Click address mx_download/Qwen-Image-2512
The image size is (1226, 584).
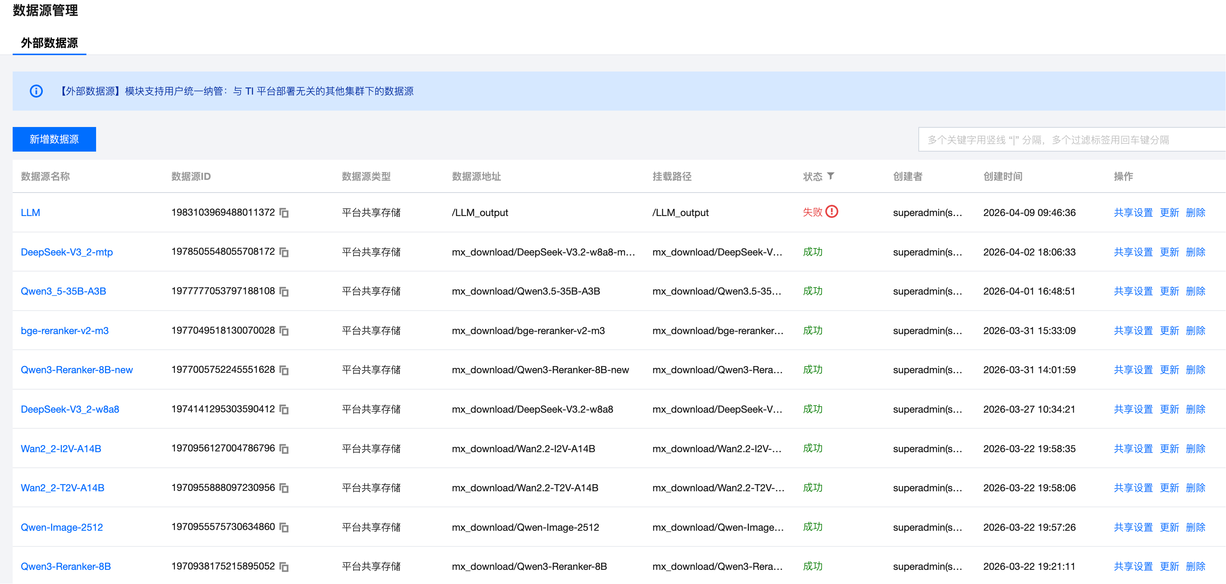[x=525, y=527]
